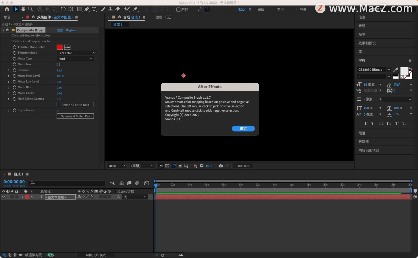The width and height of the screenshot is (418, 258).
Task: Click the composition mini-flowchart icon
Action: click(112, 183)
